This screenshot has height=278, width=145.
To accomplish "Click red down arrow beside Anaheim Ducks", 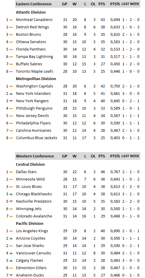I will coord(11,275).
